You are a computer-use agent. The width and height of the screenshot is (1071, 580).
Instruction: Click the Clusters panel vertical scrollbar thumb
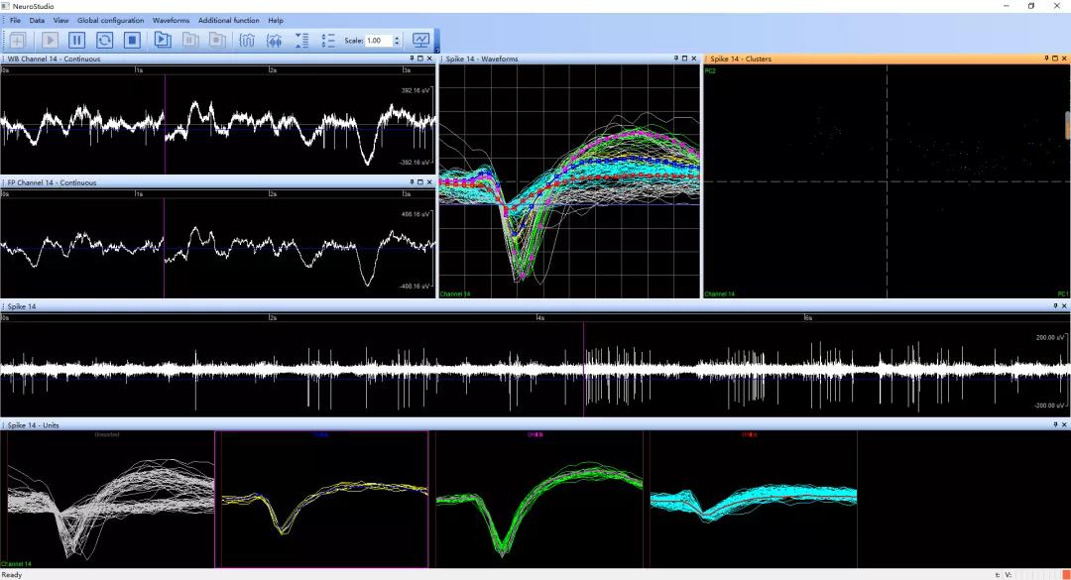pos(1067,126)
